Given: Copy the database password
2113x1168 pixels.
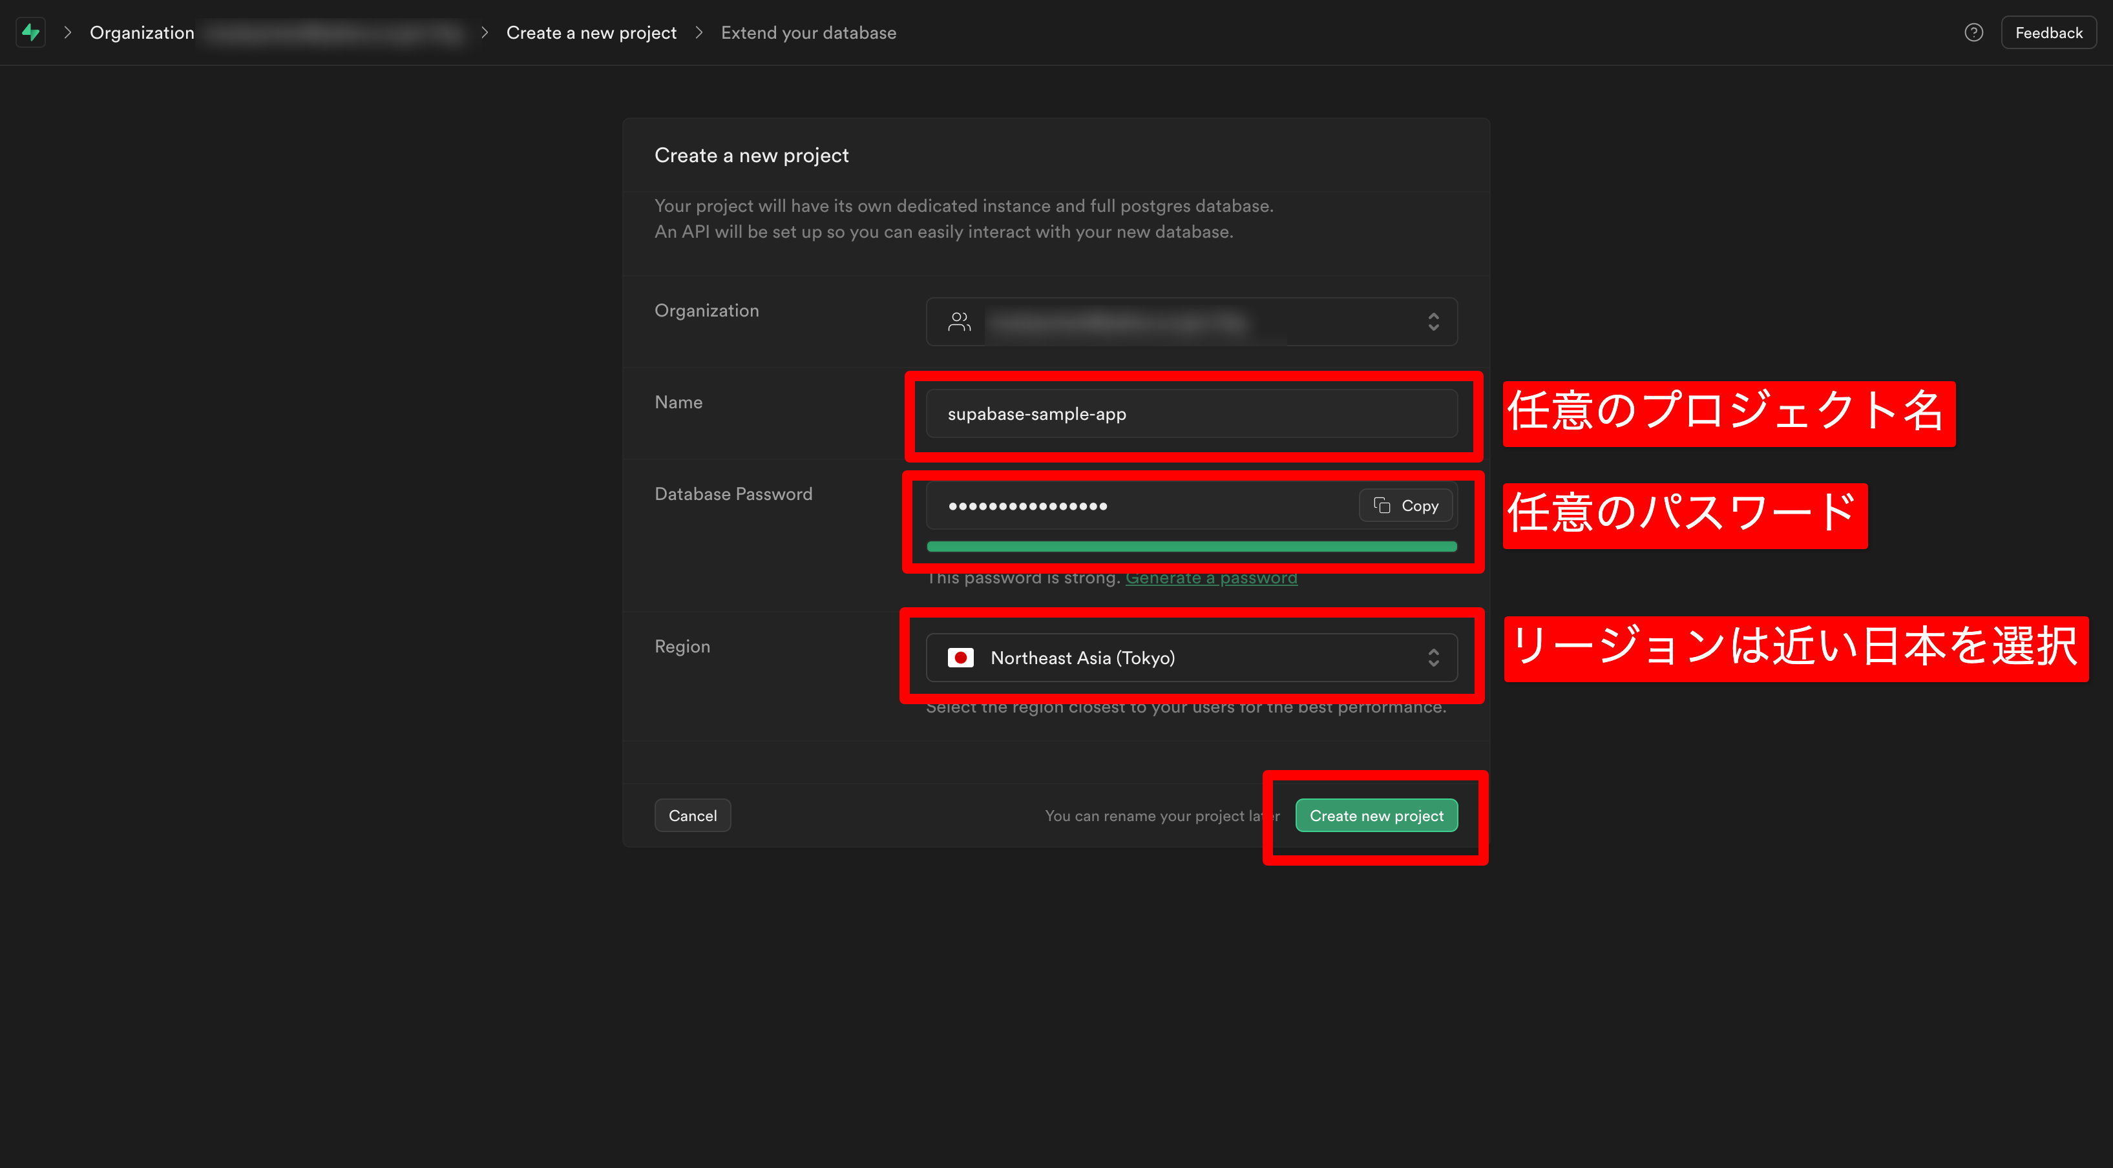Looking at the screenshot, I should tap(1406, 505).
